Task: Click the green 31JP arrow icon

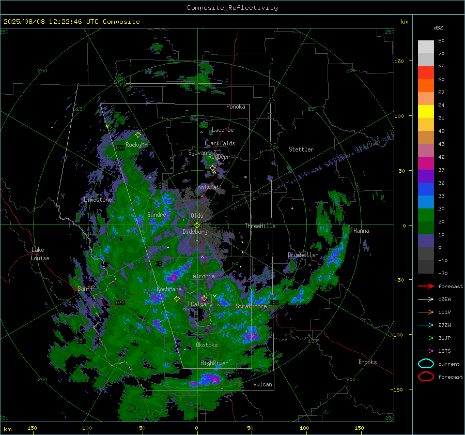Action: tap(426, 338)
